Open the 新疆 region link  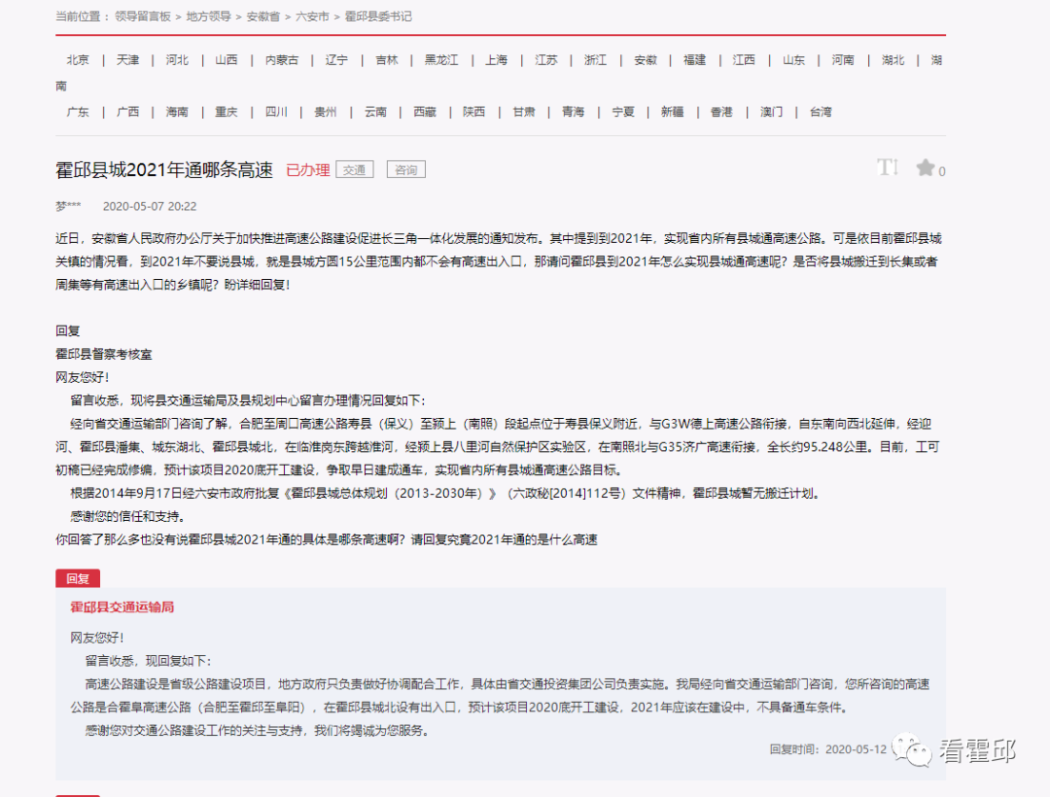click(672, 112)
